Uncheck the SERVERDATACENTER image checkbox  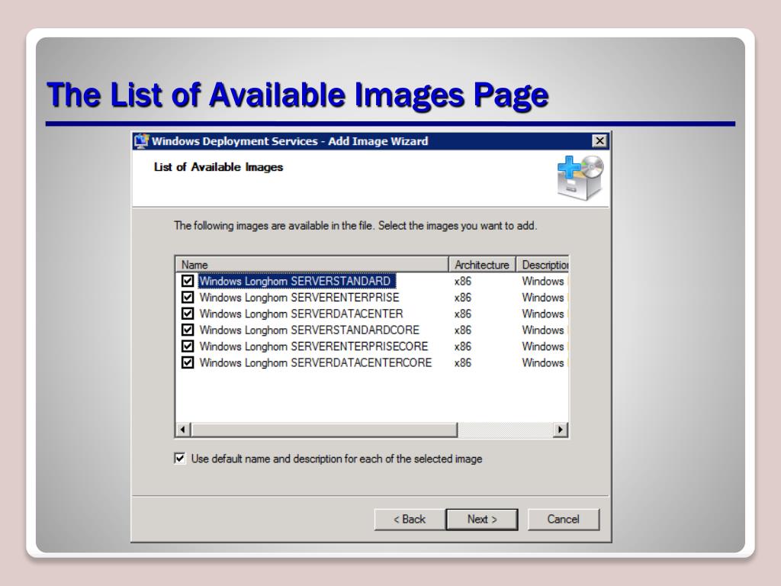(188, 314)
